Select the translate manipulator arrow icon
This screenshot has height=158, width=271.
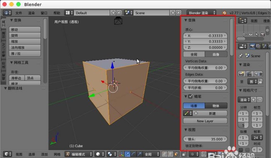pos(128,154)
